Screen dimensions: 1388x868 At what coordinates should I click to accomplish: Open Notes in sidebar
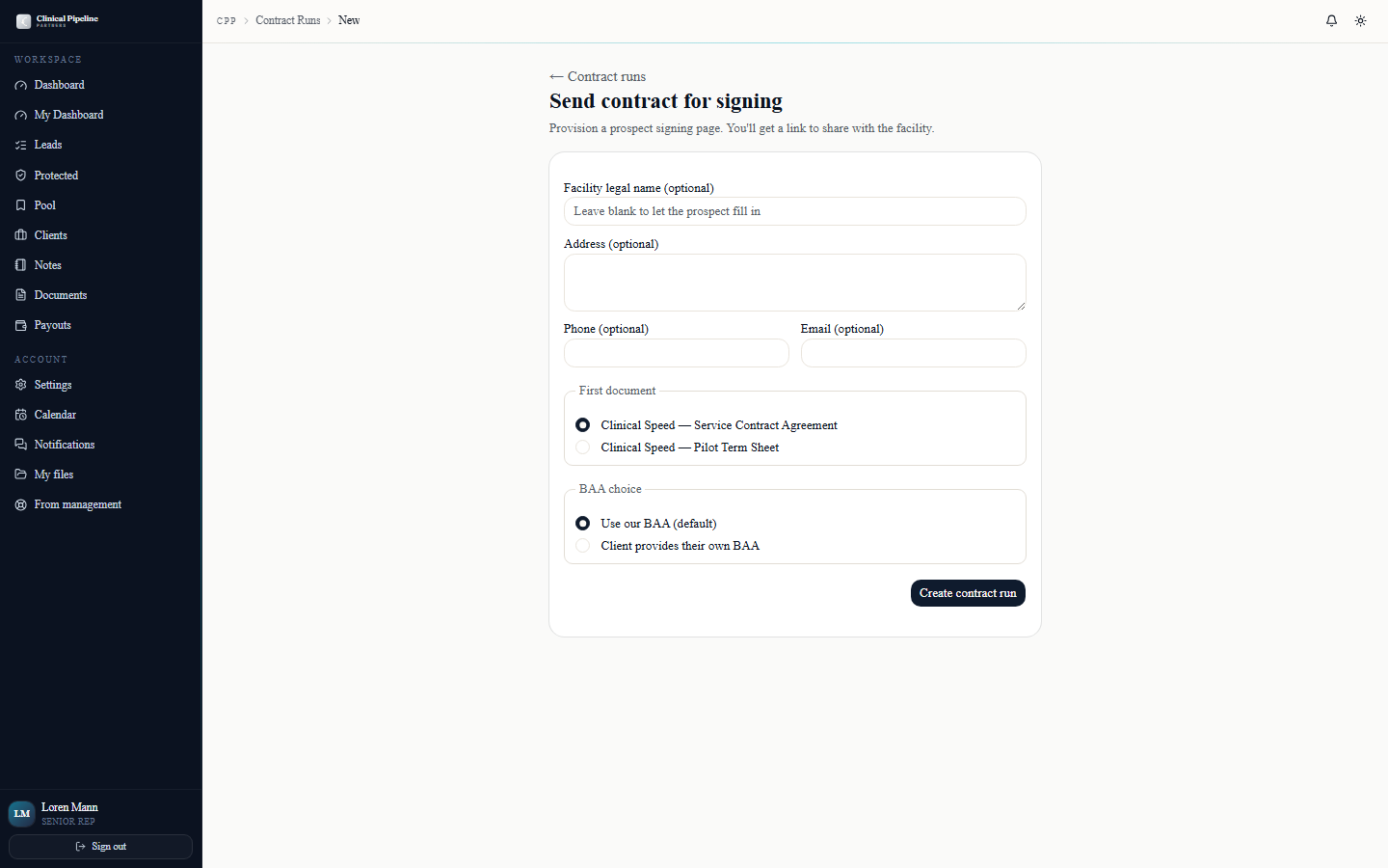[x=101, y=265]
